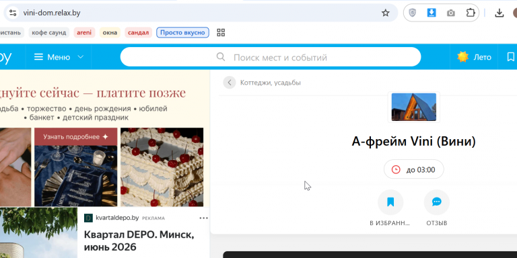517x258 pixels.
Task: Open the 'areni' bookmark
Action: 84,32
